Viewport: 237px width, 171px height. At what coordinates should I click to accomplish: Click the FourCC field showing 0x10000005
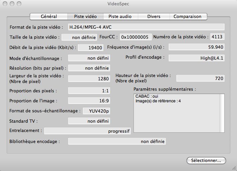(x=136, y=37)
